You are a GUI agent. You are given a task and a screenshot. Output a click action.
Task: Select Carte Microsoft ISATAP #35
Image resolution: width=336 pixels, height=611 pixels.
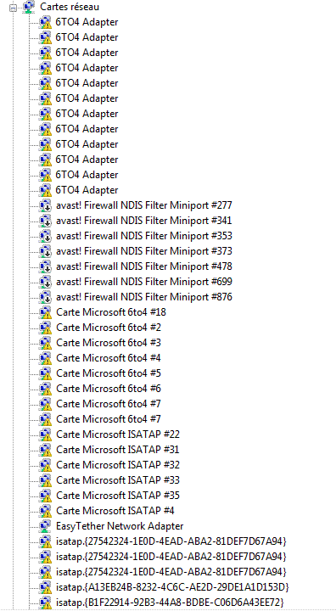(x=118, y=496)
